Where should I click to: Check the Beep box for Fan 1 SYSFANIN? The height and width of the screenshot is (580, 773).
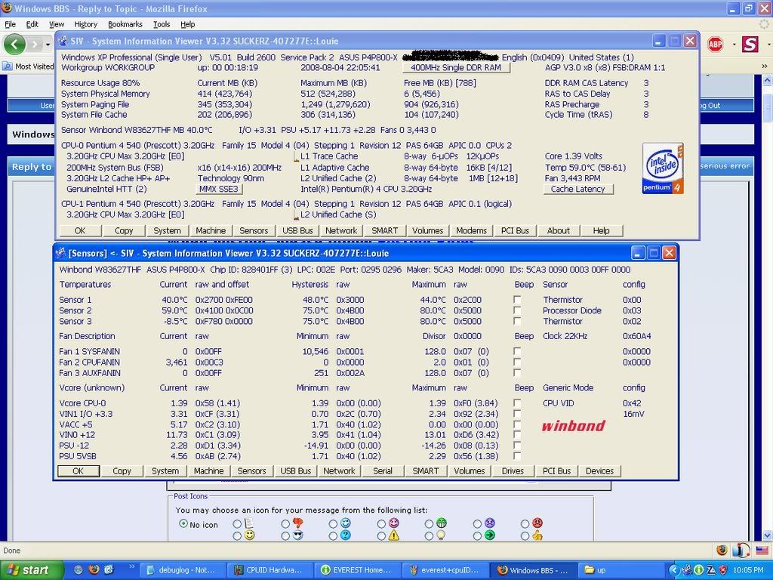tap(516, 351)
